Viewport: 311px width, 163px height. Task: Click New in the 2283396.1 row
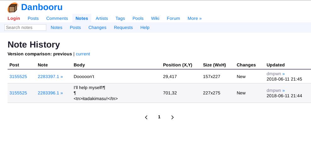241,93
